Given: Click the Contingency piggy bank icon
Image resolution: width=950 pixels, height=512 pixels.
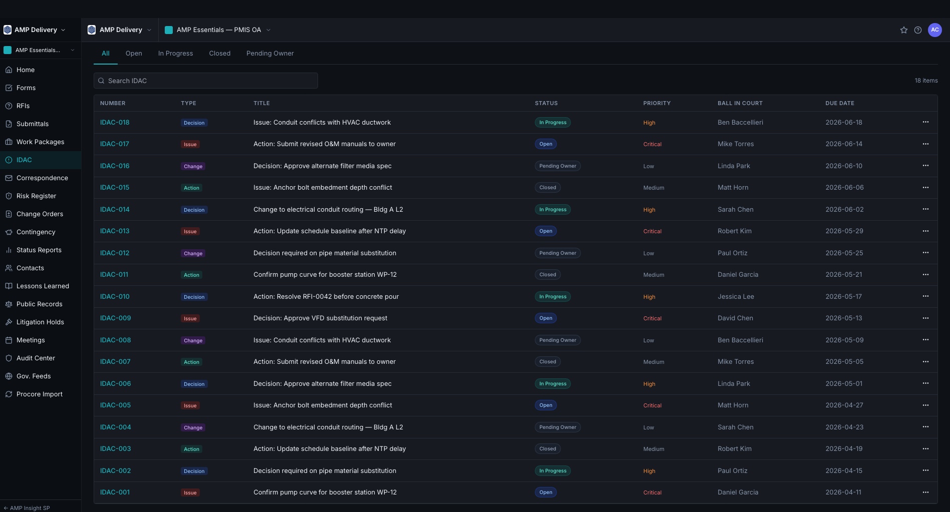Looking at the screenshot, I should [9, 232].
